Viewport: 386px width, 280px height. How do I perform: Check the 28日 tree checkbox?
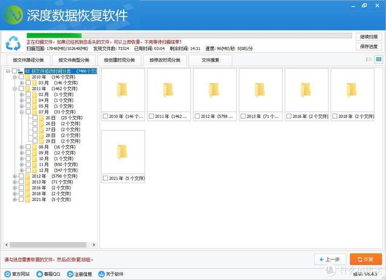35,135
